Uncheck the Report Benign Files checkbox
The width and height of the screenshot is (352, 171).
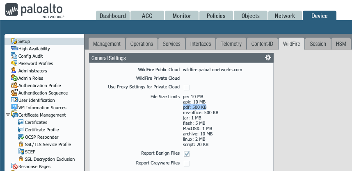click(x=187, y=153)
